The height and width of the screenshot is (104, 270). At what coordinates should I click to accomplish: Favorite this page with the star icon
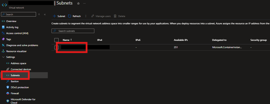click(78, 3)
